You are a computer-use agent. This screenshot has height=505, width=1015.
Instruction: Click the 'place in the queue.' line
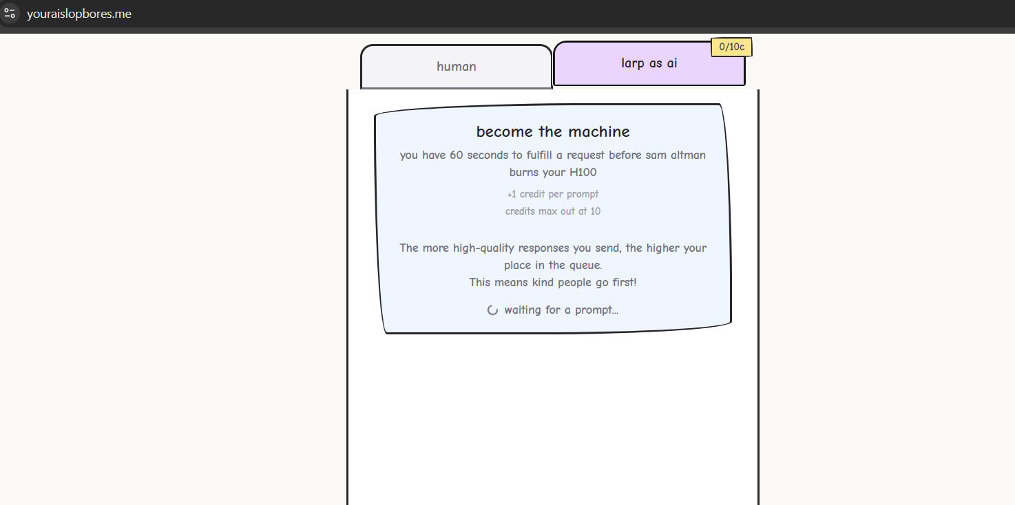553,265
